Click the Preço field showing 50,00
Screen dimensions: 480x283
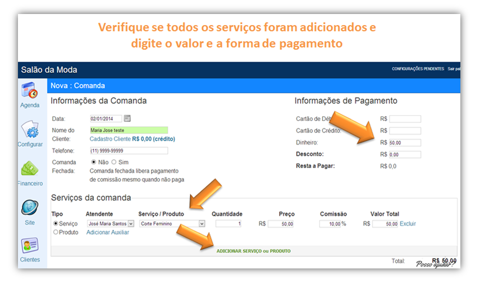click(281, 224)
